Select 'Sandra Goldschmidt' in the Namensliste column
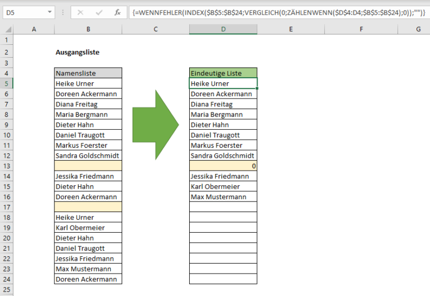This screenshot has height=296, width=430. click(88, 156)
